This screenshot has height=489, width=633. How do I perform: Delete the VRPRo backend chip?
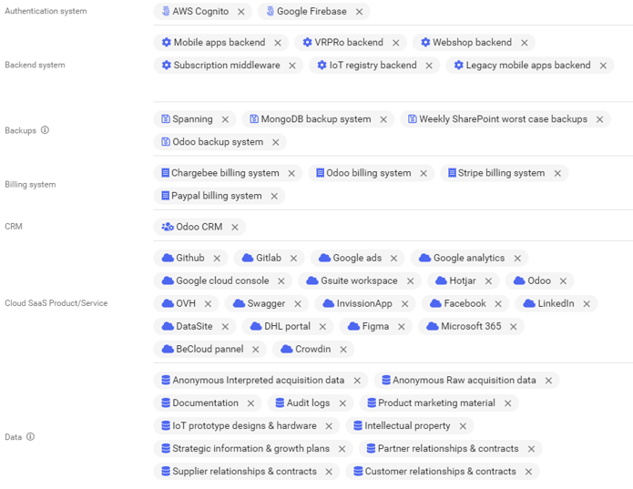pyautogui.click(x=395, y=43)
